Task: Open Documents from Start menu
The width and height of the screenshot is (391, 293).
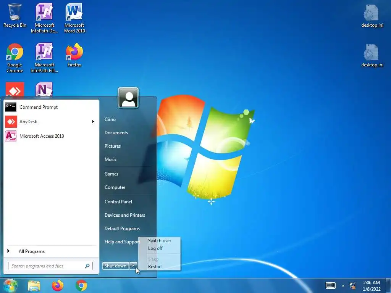Action: click(116, 133)
